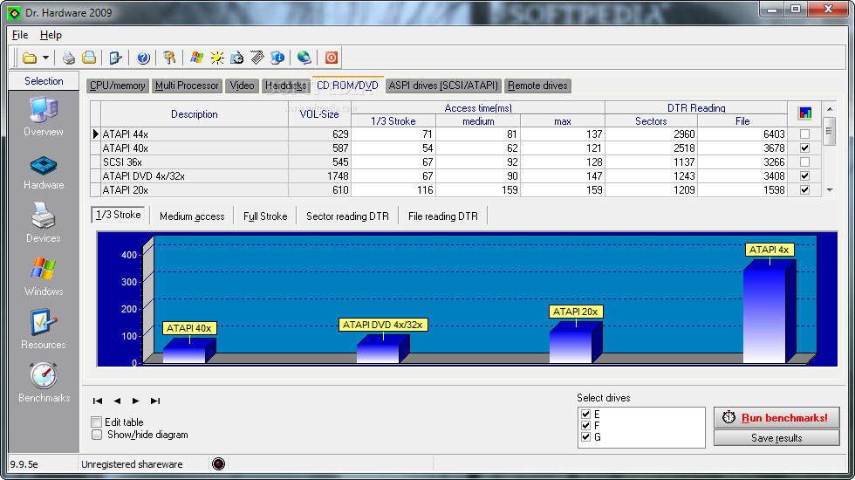855x480 pixels.
Task: Untick the chart checkbox for ATAPI 20x
Action: (804, 190)
